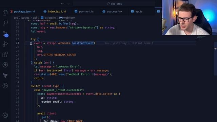Image resolution: width=217 pixels, height=122 pixels.
Task: Click the "You, yesterday" git blame annotation
Action: (x=129, y=43)
